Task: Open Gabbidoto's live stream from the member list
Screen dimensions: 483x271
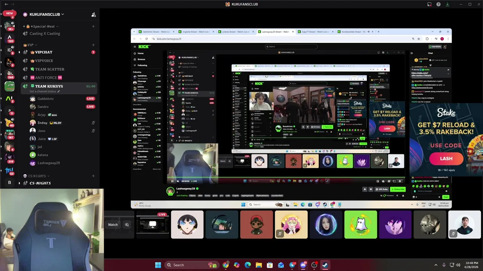Action: (90, 99)
